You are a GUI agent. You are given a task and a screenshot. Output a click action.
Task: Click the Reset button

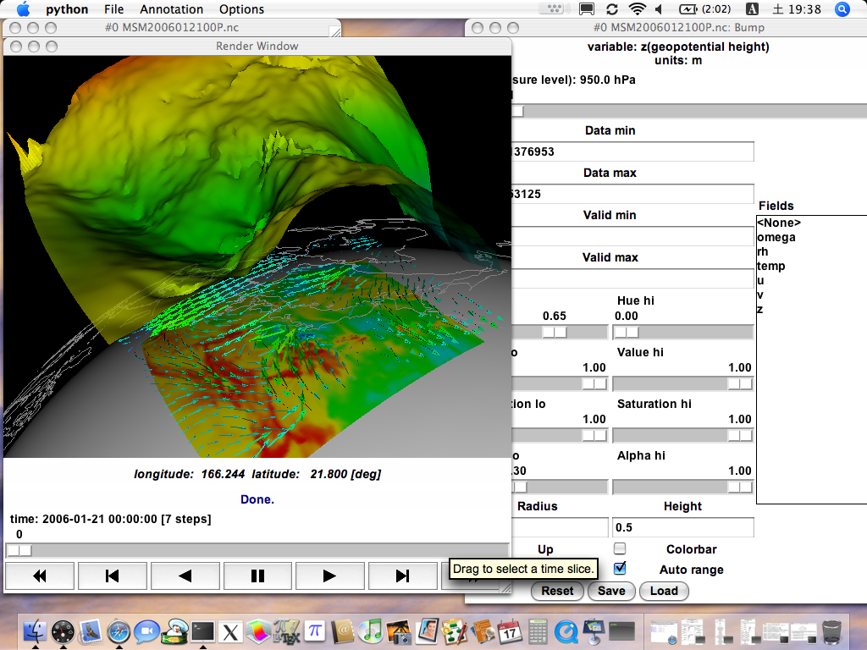click(557, 591)
